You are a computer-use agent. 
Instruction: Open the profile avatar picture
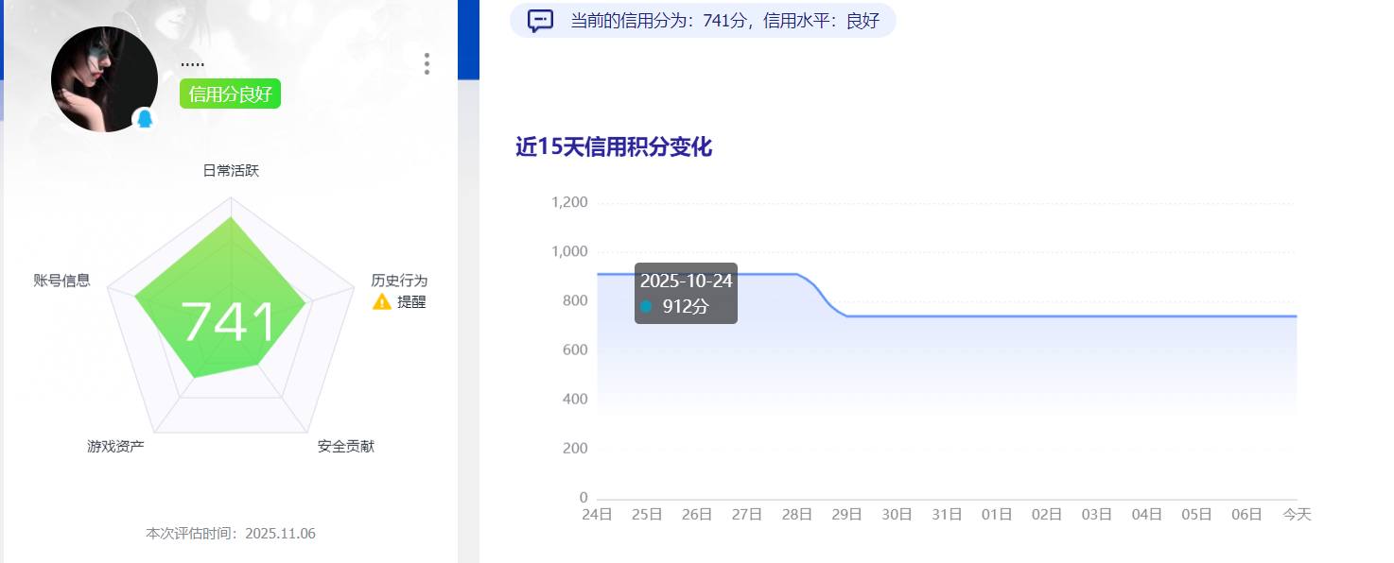(x=104, y=79)
